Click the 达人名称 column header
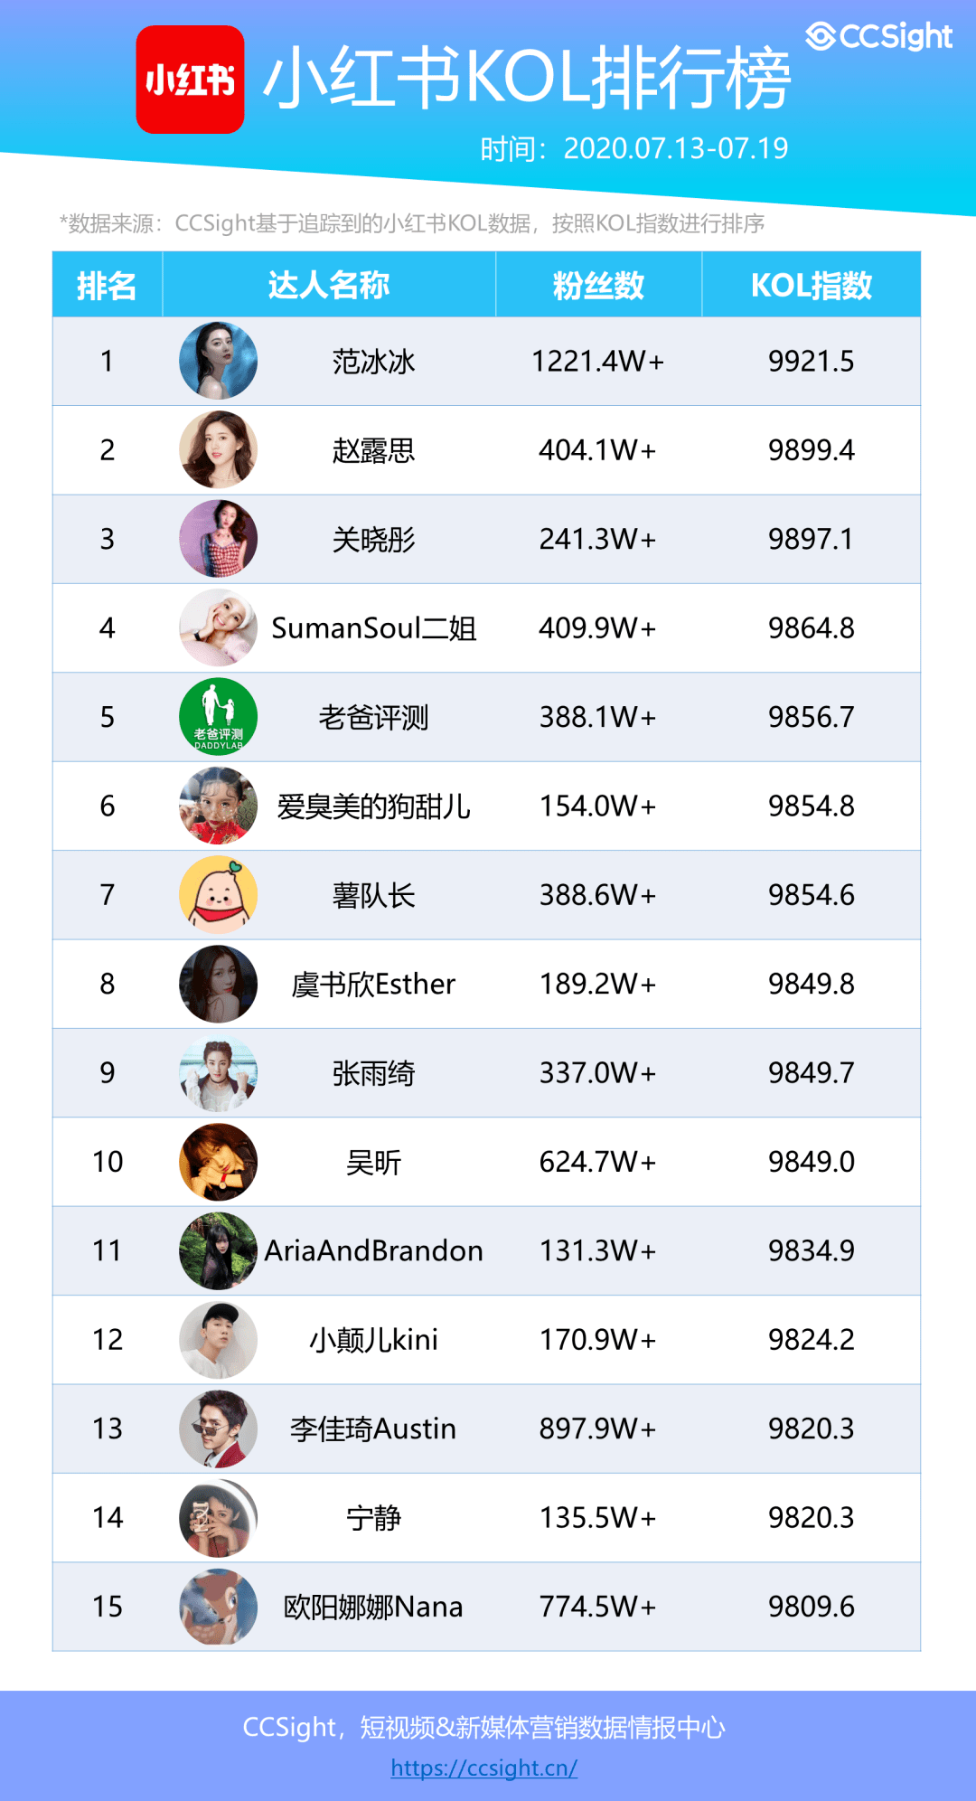This screenshot has width=976, height=1801. (x=328, y=285)
